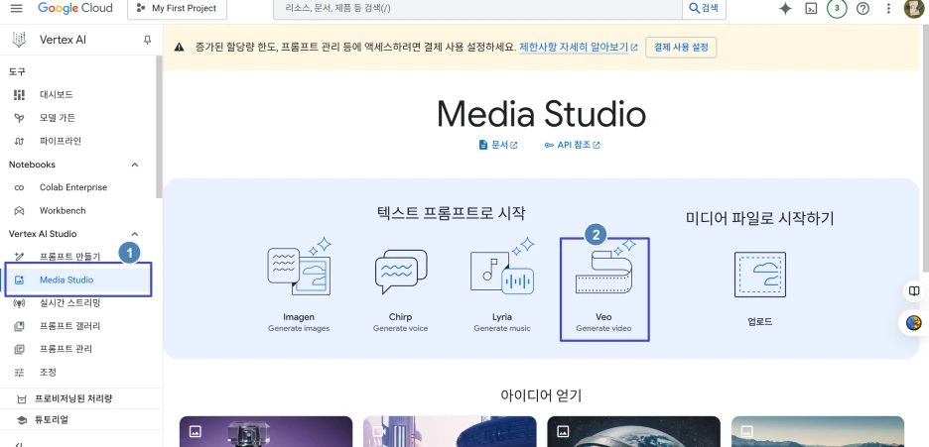Open the book icon on right edge
Screen dimensions: 929x447
915,291
